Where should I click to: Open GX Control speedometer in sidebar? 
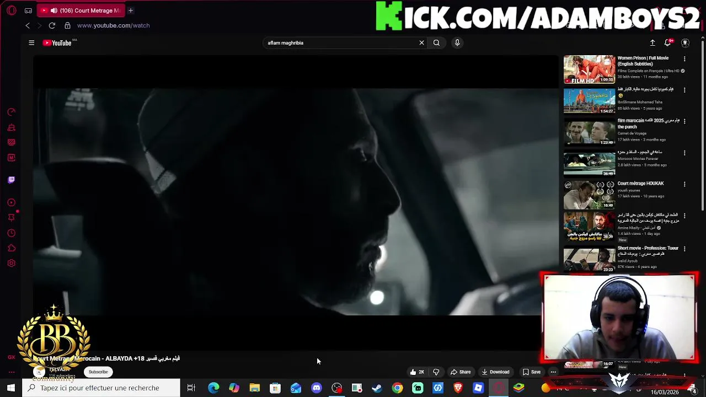[x=12, y=112]
